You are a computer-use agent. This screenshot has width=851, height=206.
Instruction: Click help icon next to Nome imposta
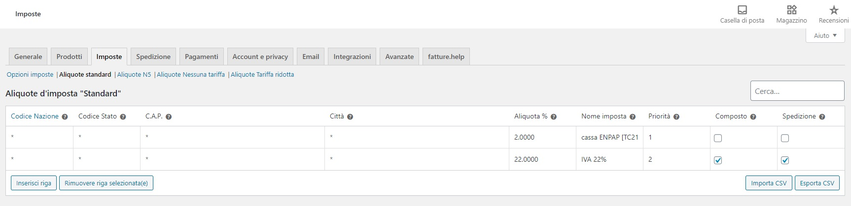[x=633, y=117]
